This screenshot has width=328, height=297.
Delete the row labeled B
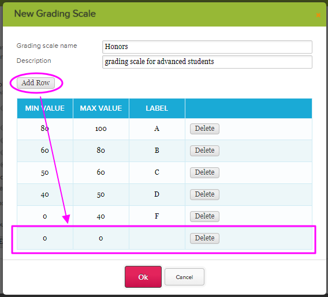(x=204, y=151)
